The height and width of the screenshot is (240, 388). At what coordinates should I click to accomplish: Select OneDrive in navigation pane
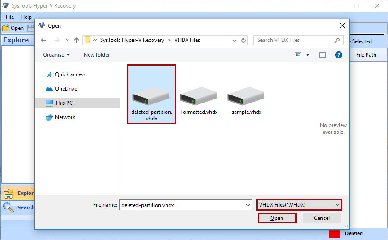point(61,89)
